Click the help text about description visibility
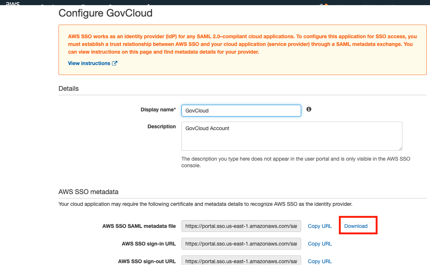This screenshot has height=265, width=430. click(x=296, y=162)
